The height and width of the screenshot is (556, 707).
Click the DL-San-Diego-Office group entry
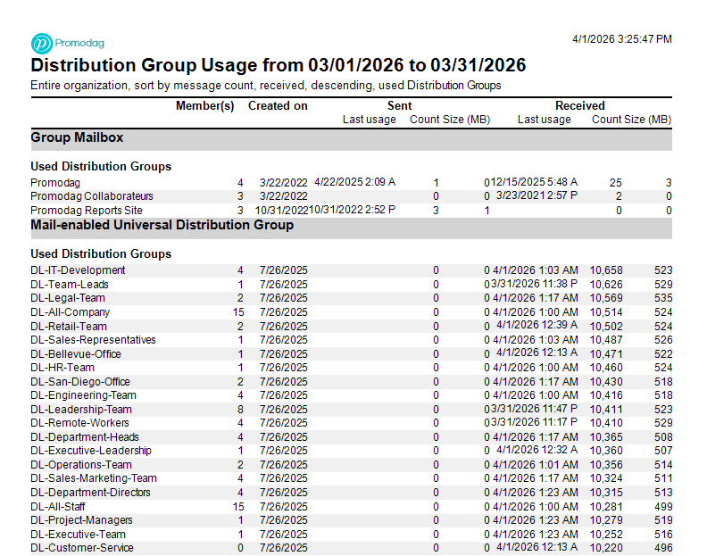(x=79, y=381)
